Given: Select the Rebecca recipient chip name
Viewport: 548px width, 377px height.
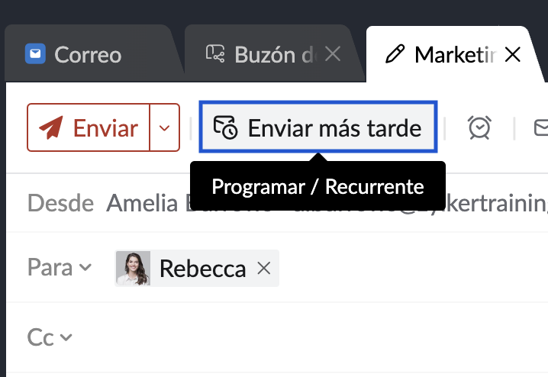Looking at the screenshot, I should [x=202, y=269].
